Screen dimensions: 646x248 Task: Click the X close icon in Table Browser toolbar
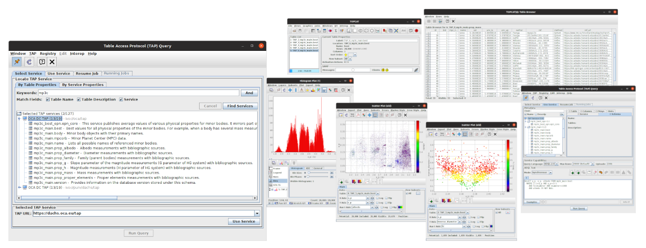[453, 21]
